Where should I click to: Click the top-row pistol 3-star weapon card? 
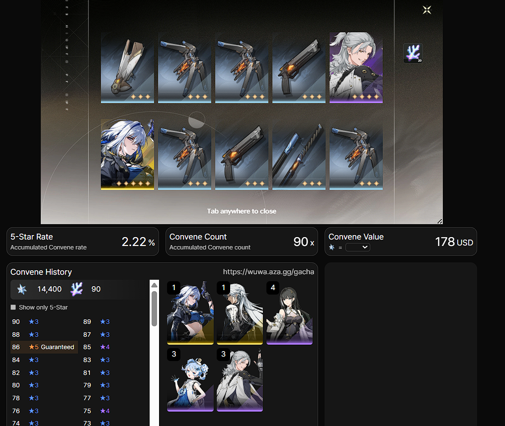click(x=299, y=67)
